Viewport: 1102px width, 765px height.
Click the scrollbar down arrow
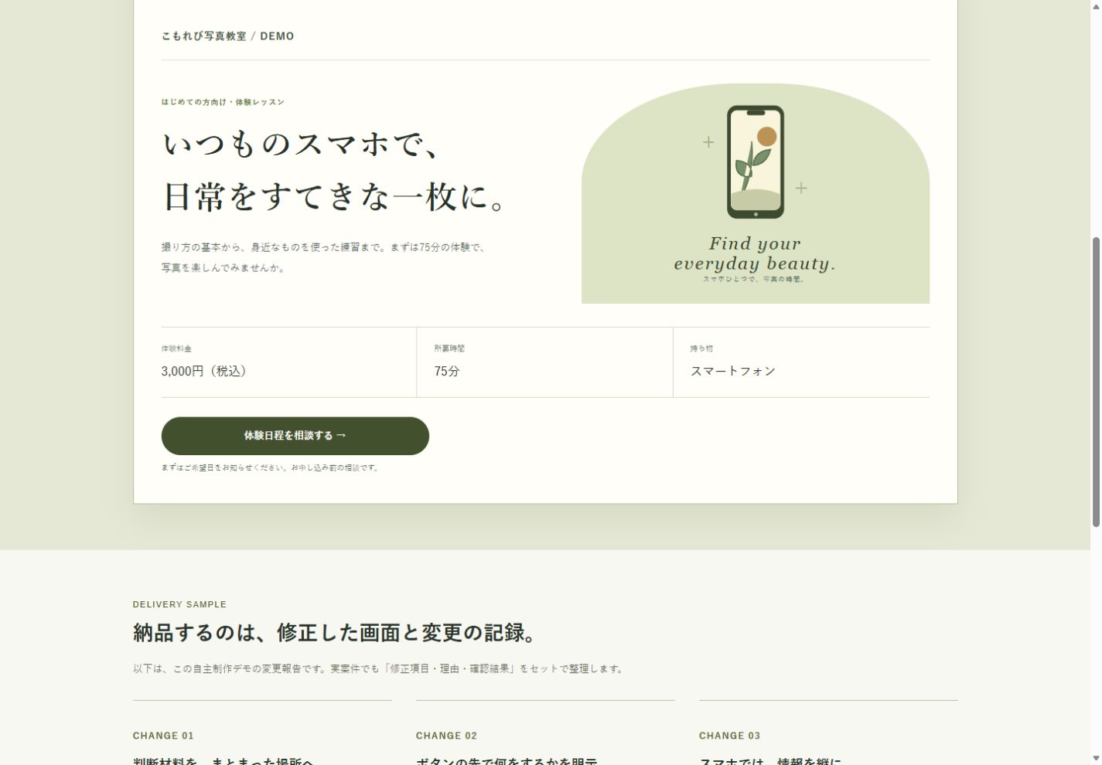pyautogui.click(x=1096, y=759)
